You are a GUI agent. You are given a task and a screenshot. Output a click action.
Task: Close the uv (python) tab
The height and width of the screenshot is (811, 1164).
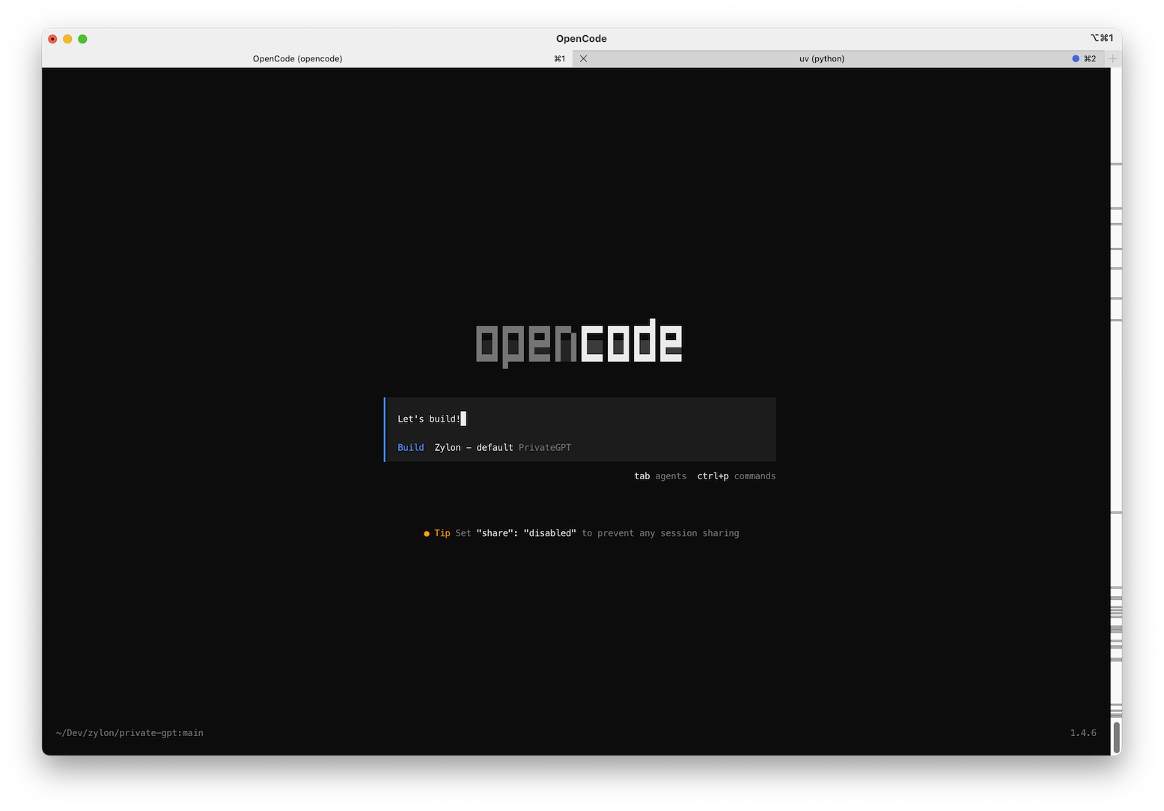point(583,58)
